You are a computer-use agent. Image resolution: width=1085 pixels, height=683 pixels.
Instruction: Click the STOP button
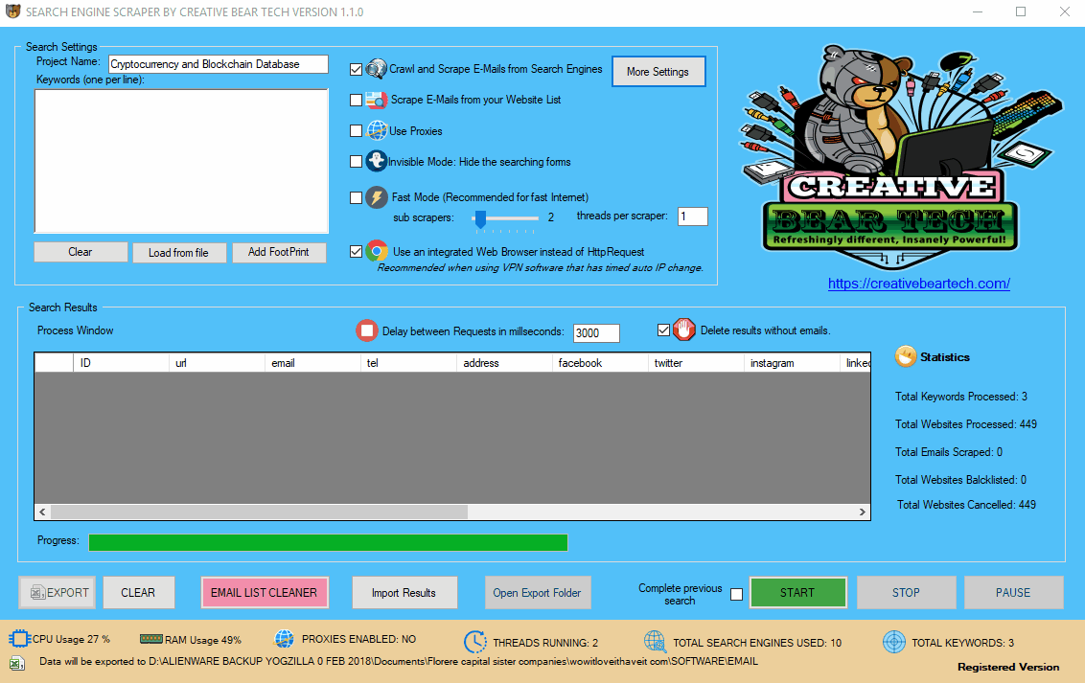click(907, 592)
